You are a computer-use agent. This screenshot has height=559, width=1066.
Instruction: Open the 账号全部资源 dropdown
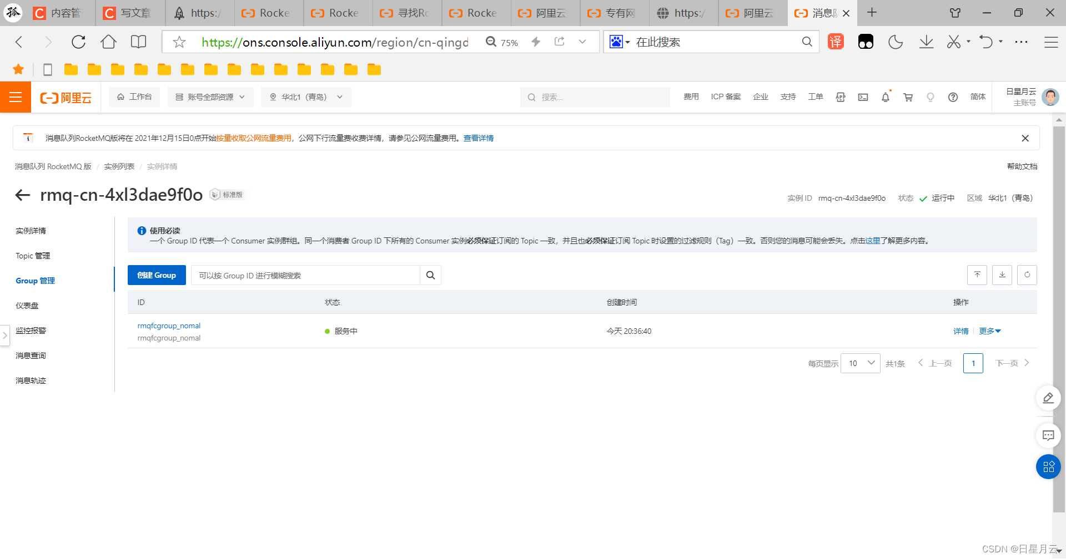210,97
